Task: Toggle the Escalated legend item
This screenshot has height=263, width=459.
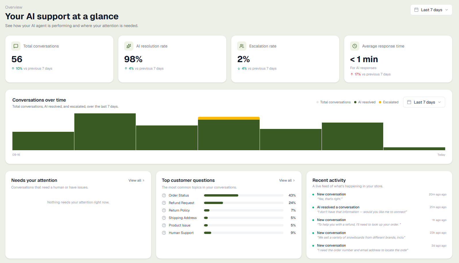Action: [389, 102]
